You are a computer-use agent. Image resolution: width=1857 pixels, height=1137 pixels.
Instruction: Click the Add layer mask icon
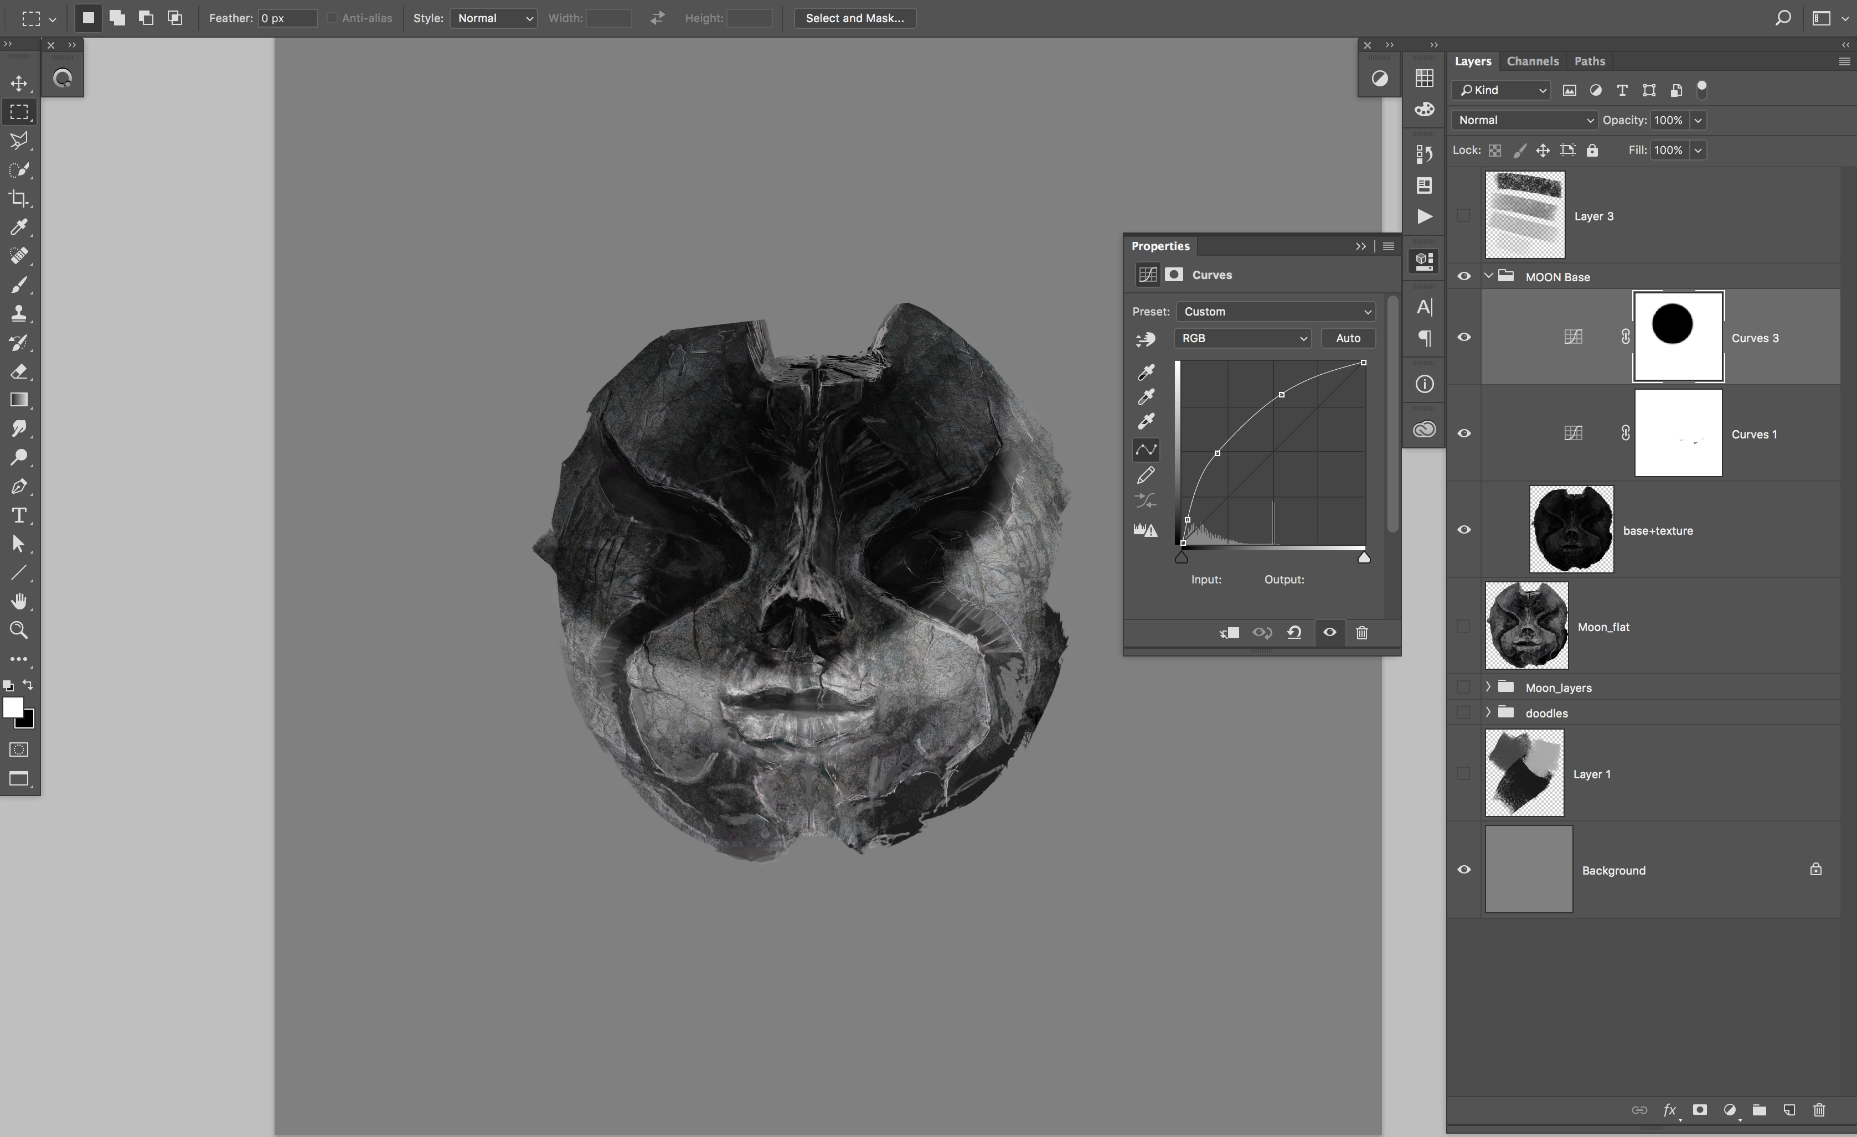[1700, 1110]
